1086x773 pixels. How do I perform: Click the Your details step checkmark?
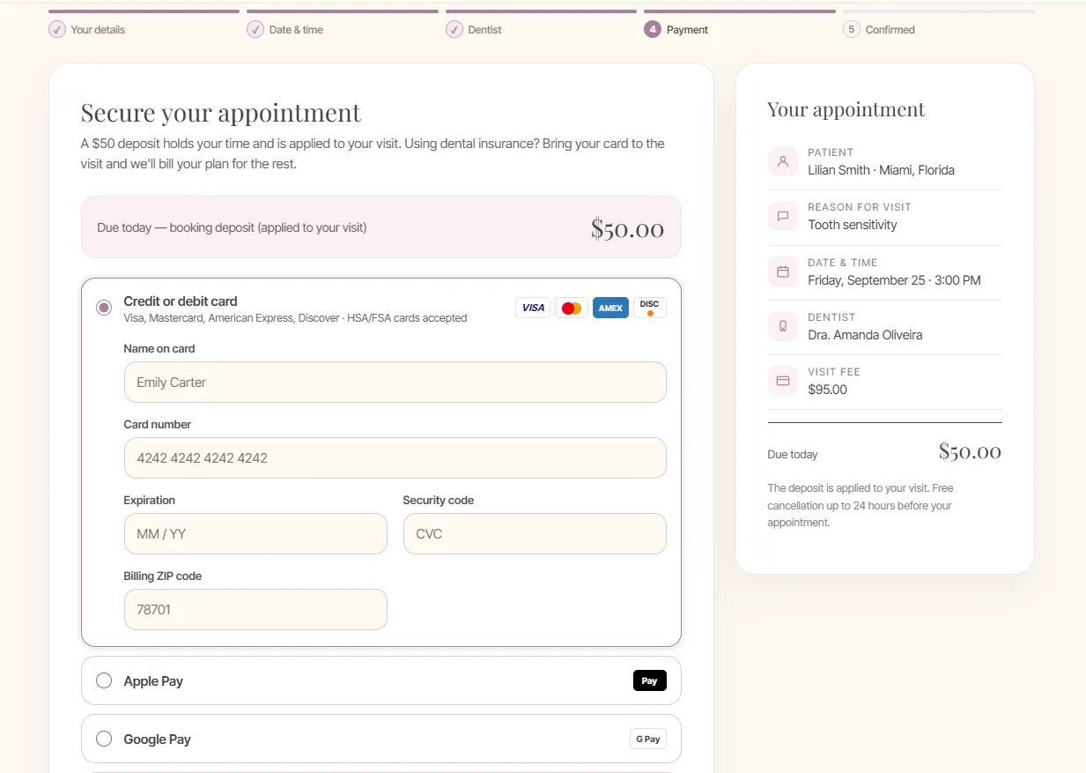coord(57,29)
